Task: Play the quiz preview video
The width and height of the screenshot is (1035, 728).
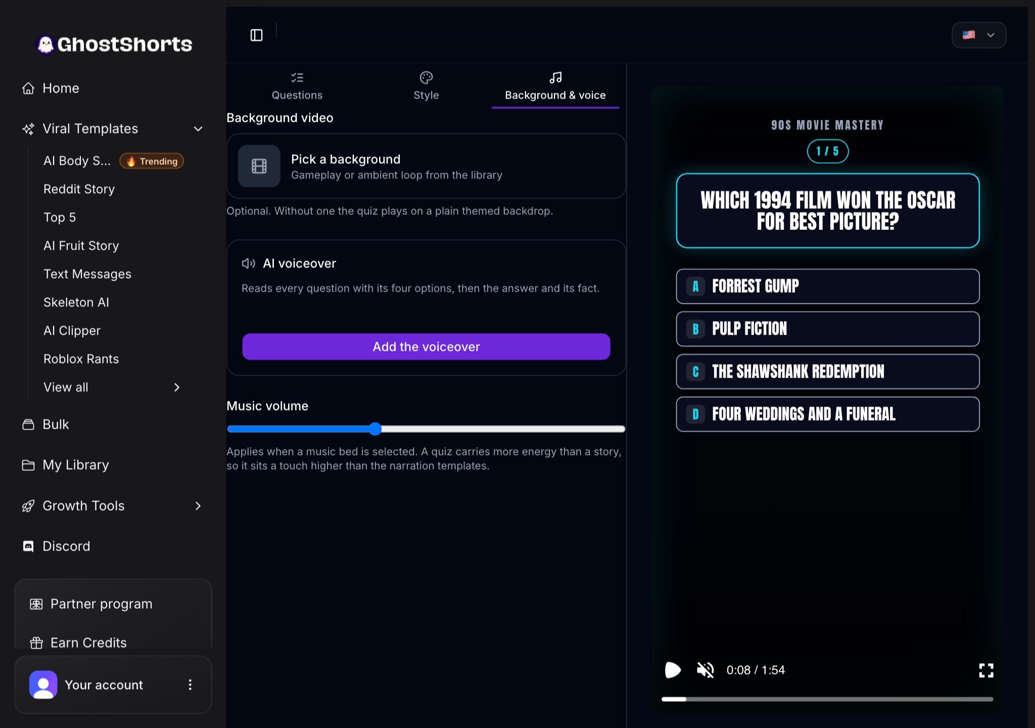Action: [x=673, y=670]
